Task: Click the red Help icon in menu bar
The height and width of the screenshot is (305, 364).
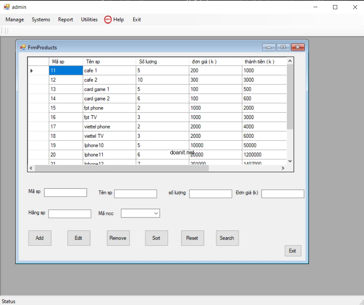Action: [108, 20]
